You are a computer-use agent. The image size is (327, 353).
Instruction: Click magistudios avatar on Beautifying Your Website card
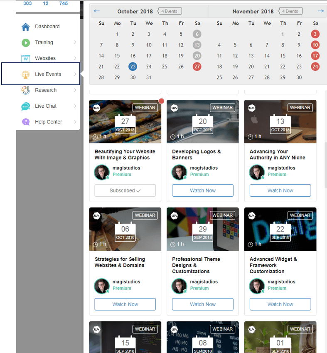point(102,172)
